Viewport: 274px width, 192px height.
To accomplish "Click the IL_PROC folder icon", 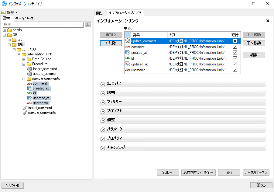I will (x=19, y=50).
